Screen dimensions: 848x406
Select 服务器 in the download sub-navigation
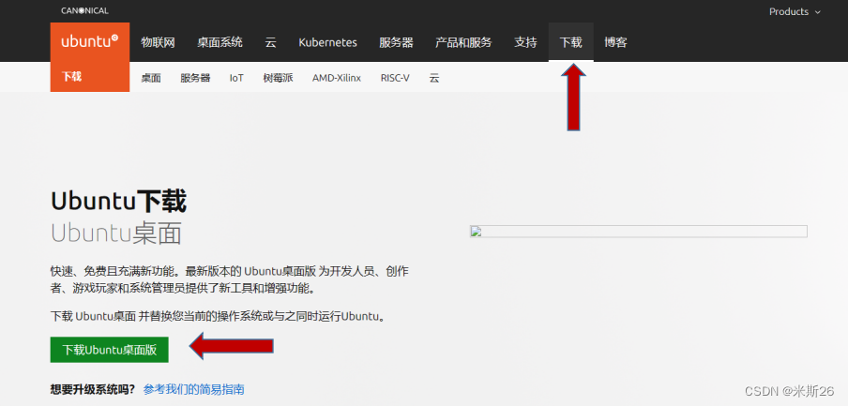[x=195, y=78]
